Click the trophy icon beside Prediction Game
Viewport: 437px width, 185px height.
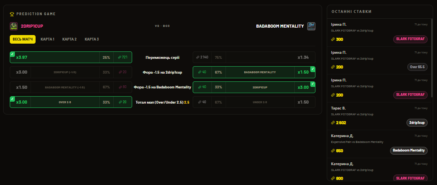[12, 14]
